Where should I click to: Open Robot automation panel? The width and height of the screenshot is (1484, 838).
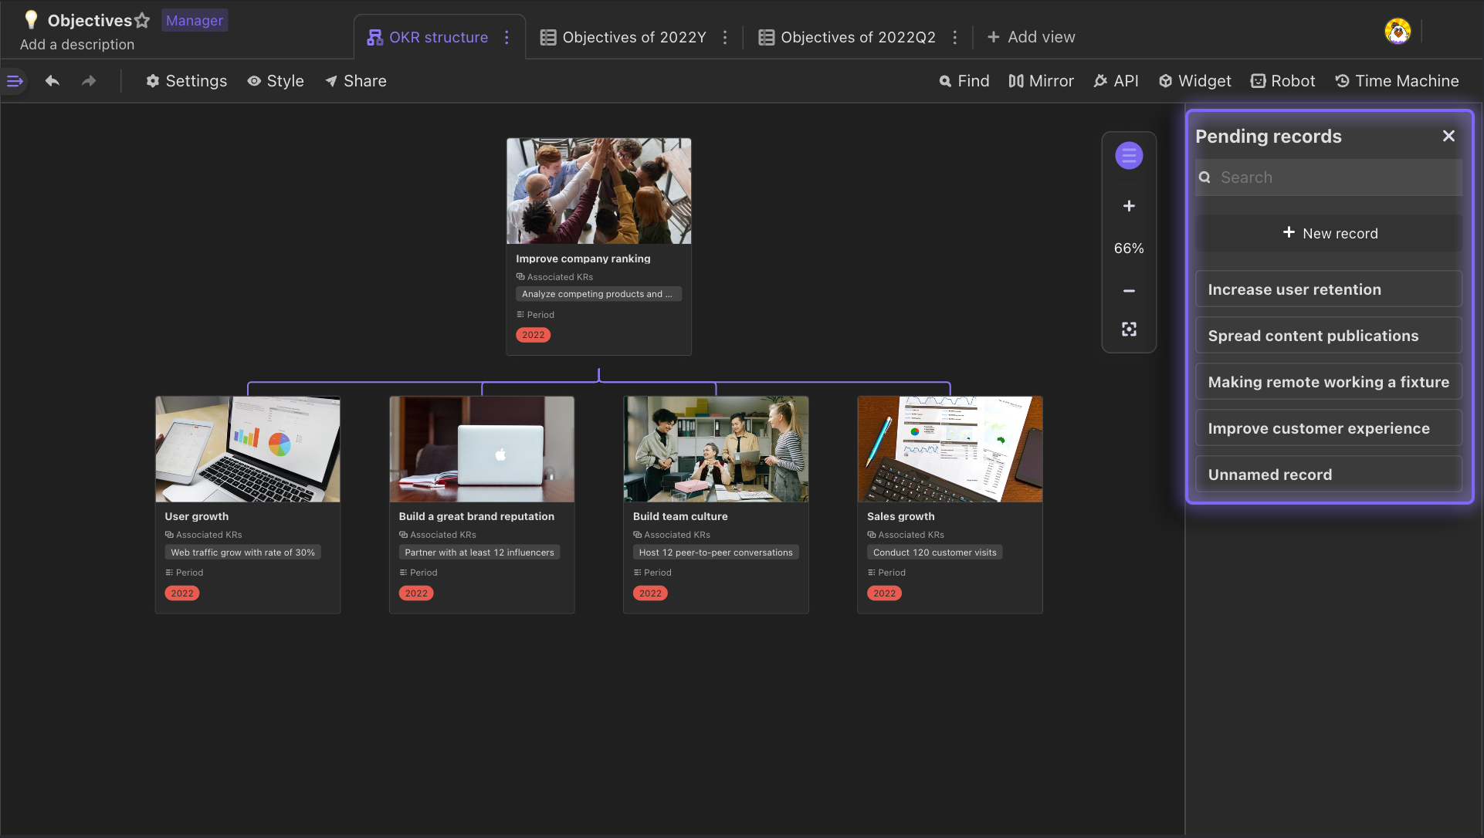(x=1282, y=81)
